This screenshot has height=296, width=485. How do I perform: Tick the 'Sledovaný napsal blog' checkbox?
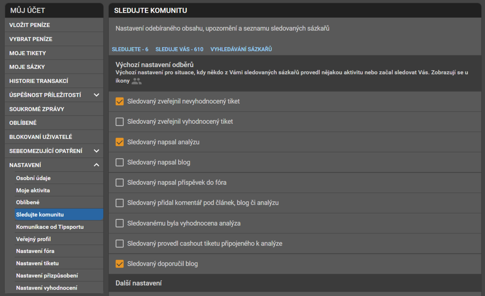click(120, 162)
